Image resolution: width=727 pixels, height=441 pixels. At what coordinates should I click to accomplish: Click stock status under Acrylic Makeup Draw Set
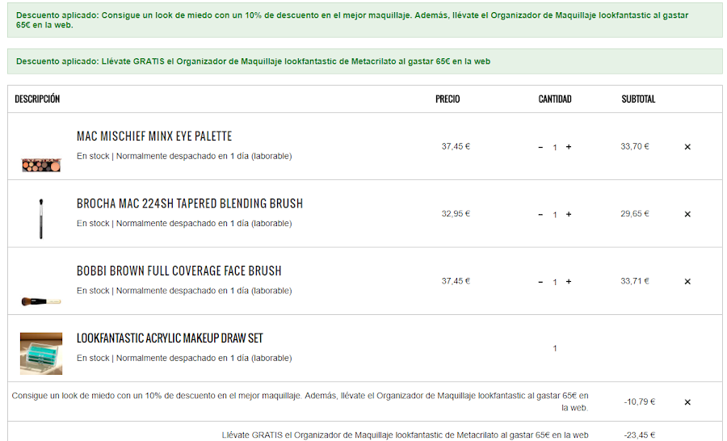[184, 358]
